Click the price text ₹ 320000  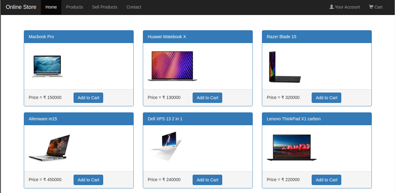[x=290, y=97]
